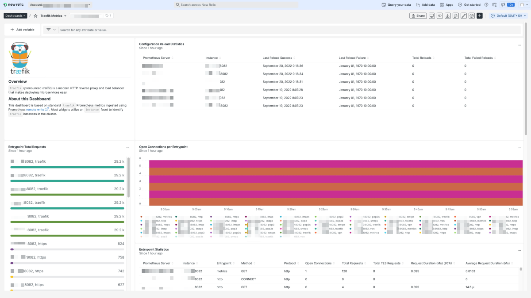
Task: Click Query your data in top bar
Action: click(x=396, y=4)
